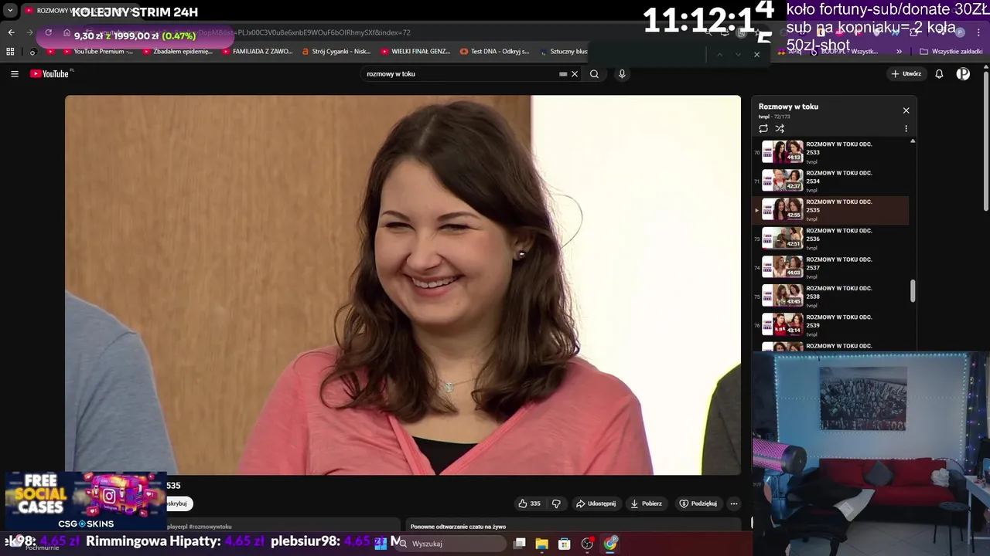Screen dimensions: 990x556
Task: Open Task View on the taskbar
Action: (520, 544)
